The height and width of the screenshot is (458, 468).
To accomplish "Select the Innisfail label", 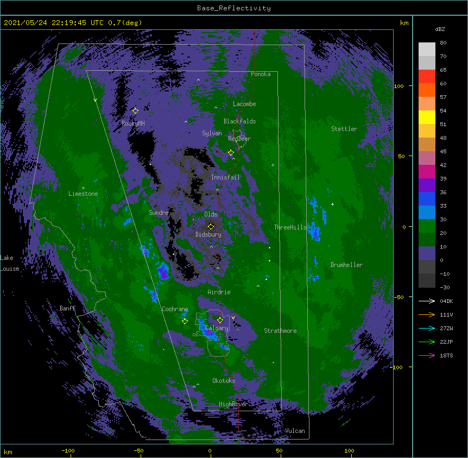I will (225, 177).
